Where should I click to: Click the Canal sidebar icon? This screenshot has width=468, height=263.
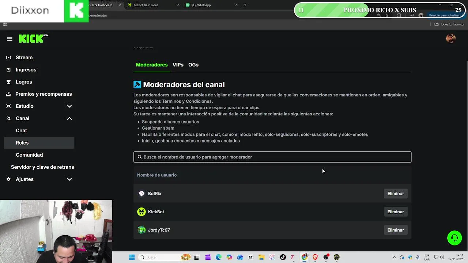coord(8,118)
